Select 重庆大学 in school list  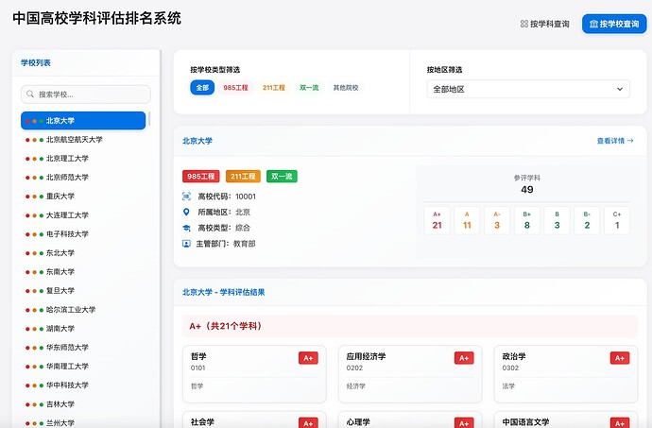click(83, 197)
